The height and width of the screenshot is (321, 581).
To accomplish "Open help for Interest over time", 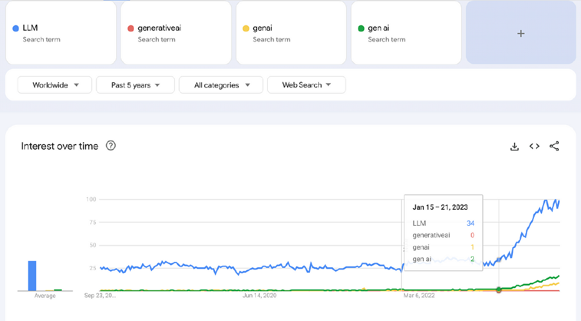I will pos(111,146).
